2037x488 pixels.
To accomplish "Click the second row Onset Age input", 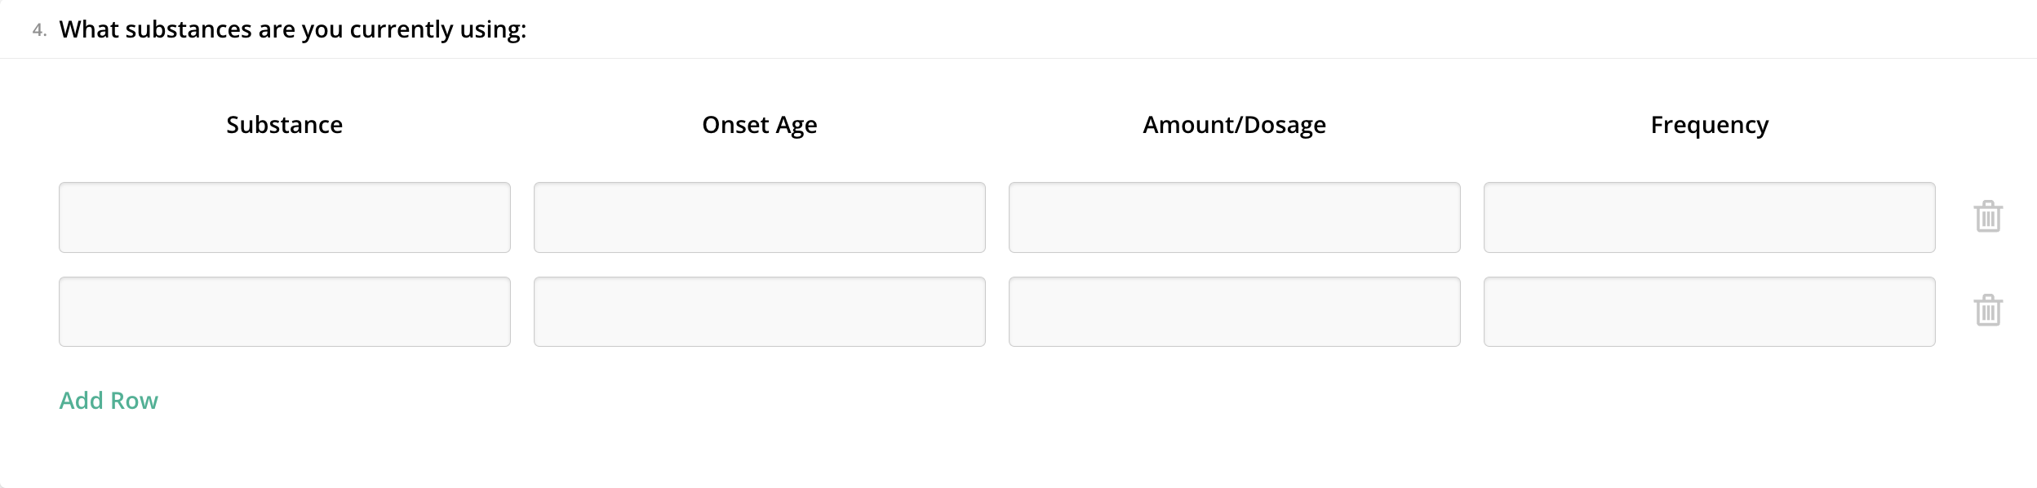I will point(759,312).
